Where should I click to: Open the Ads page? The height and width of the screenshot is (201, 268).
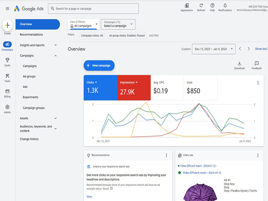click(x=25, y=87)
